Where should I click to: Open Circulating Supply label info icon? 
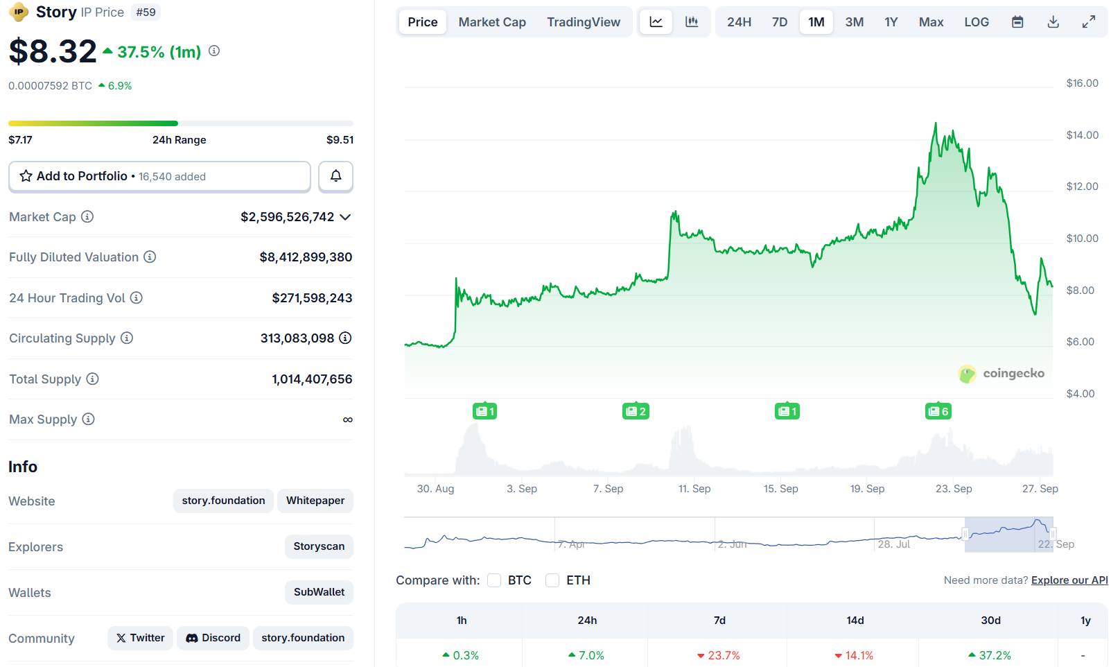click(x=127, y=338)
